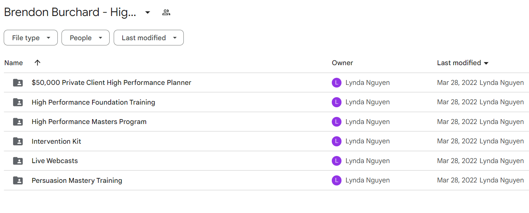The width and height of the screenshot is (529, 213).
Task: Click folder icon for $50,000 Private Client planner
Action: pyautogui.click(x=18, y=83)
